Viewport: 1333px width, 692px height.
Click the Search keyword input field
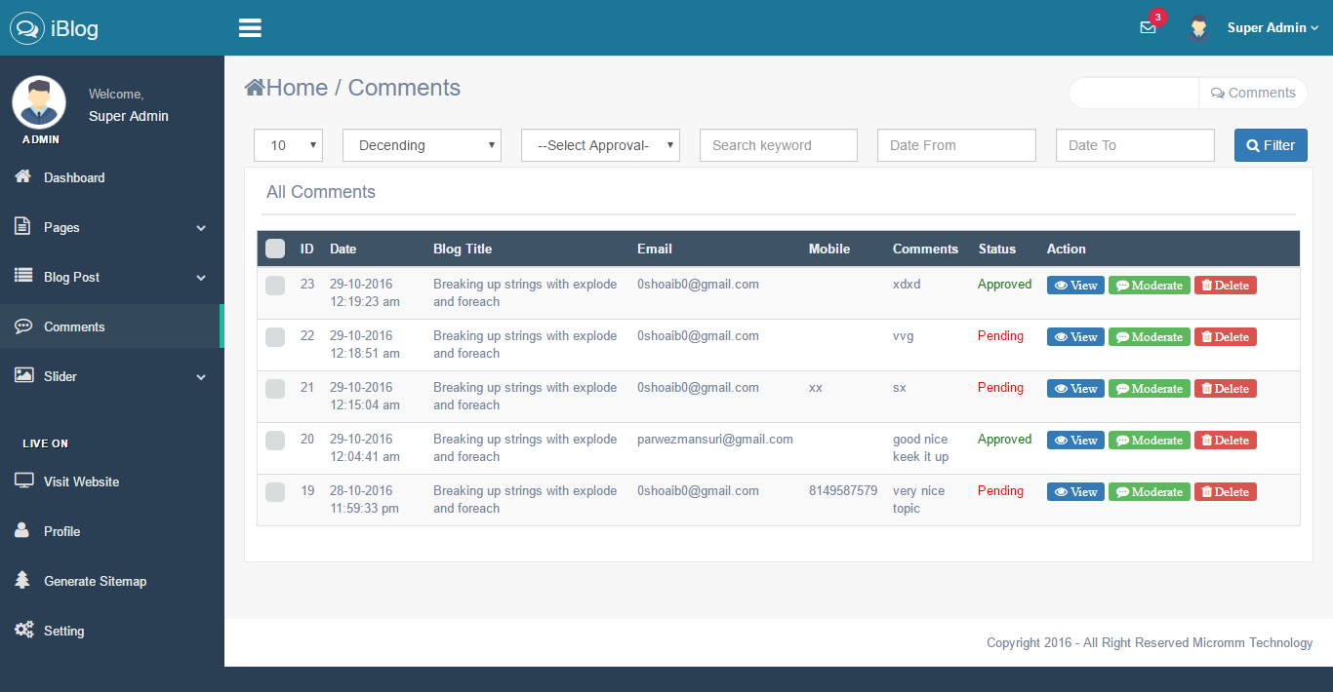tap(778, 145)
